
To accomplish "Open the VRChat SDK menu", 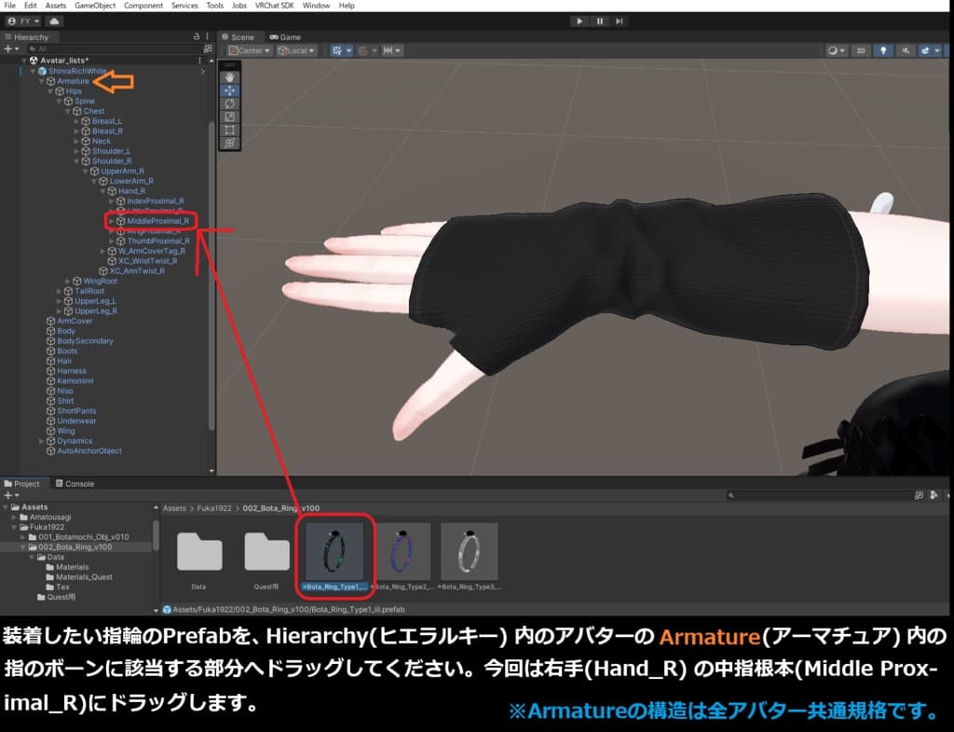I will (x=276, y=6).
